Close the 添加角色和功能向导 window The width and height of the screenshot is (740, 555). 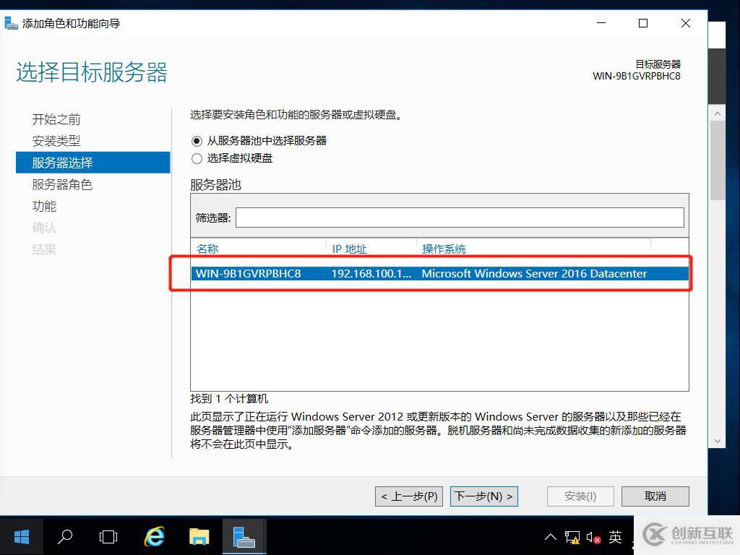point(686,23)
